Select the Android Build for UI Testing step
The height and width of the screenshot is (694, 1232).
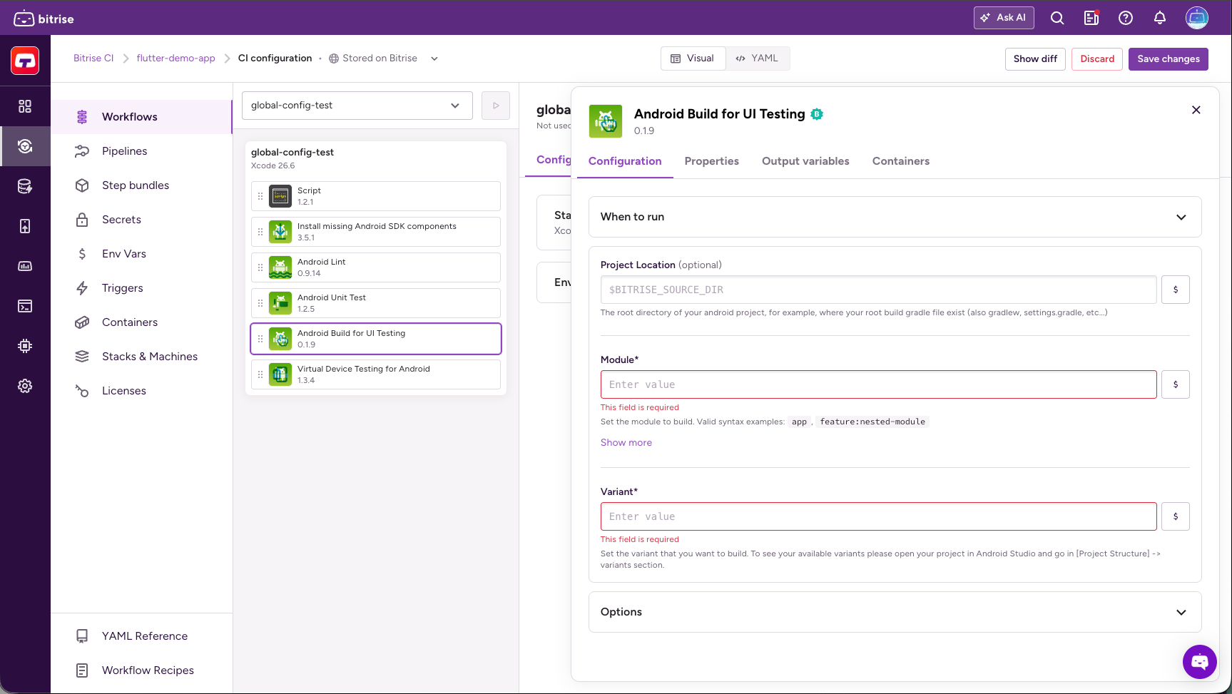pyautogui.click(x=376, y=339)
